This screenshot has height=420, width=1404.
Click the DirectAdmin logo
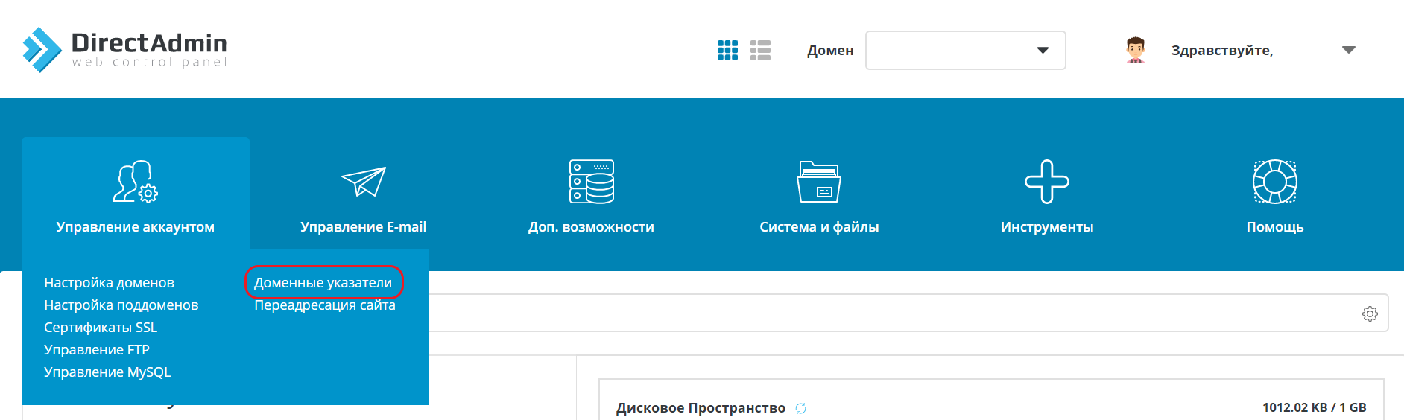[x=124, y=50]
